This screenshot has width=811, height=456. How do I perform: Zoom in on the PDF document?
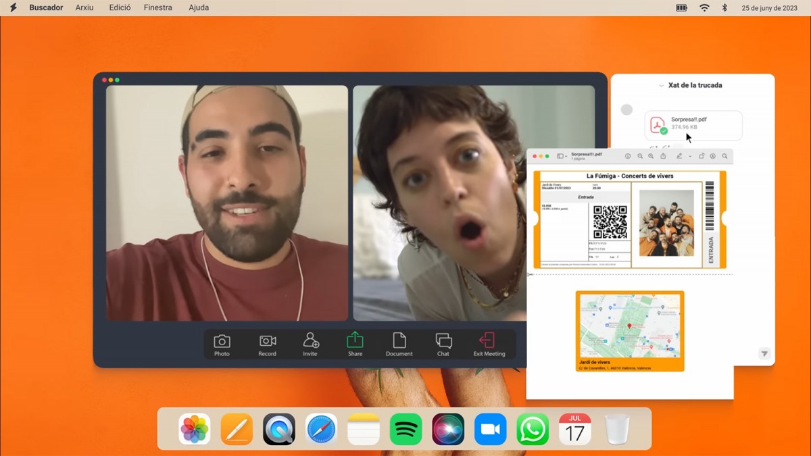pyautogui.click(x=651, y=156)
